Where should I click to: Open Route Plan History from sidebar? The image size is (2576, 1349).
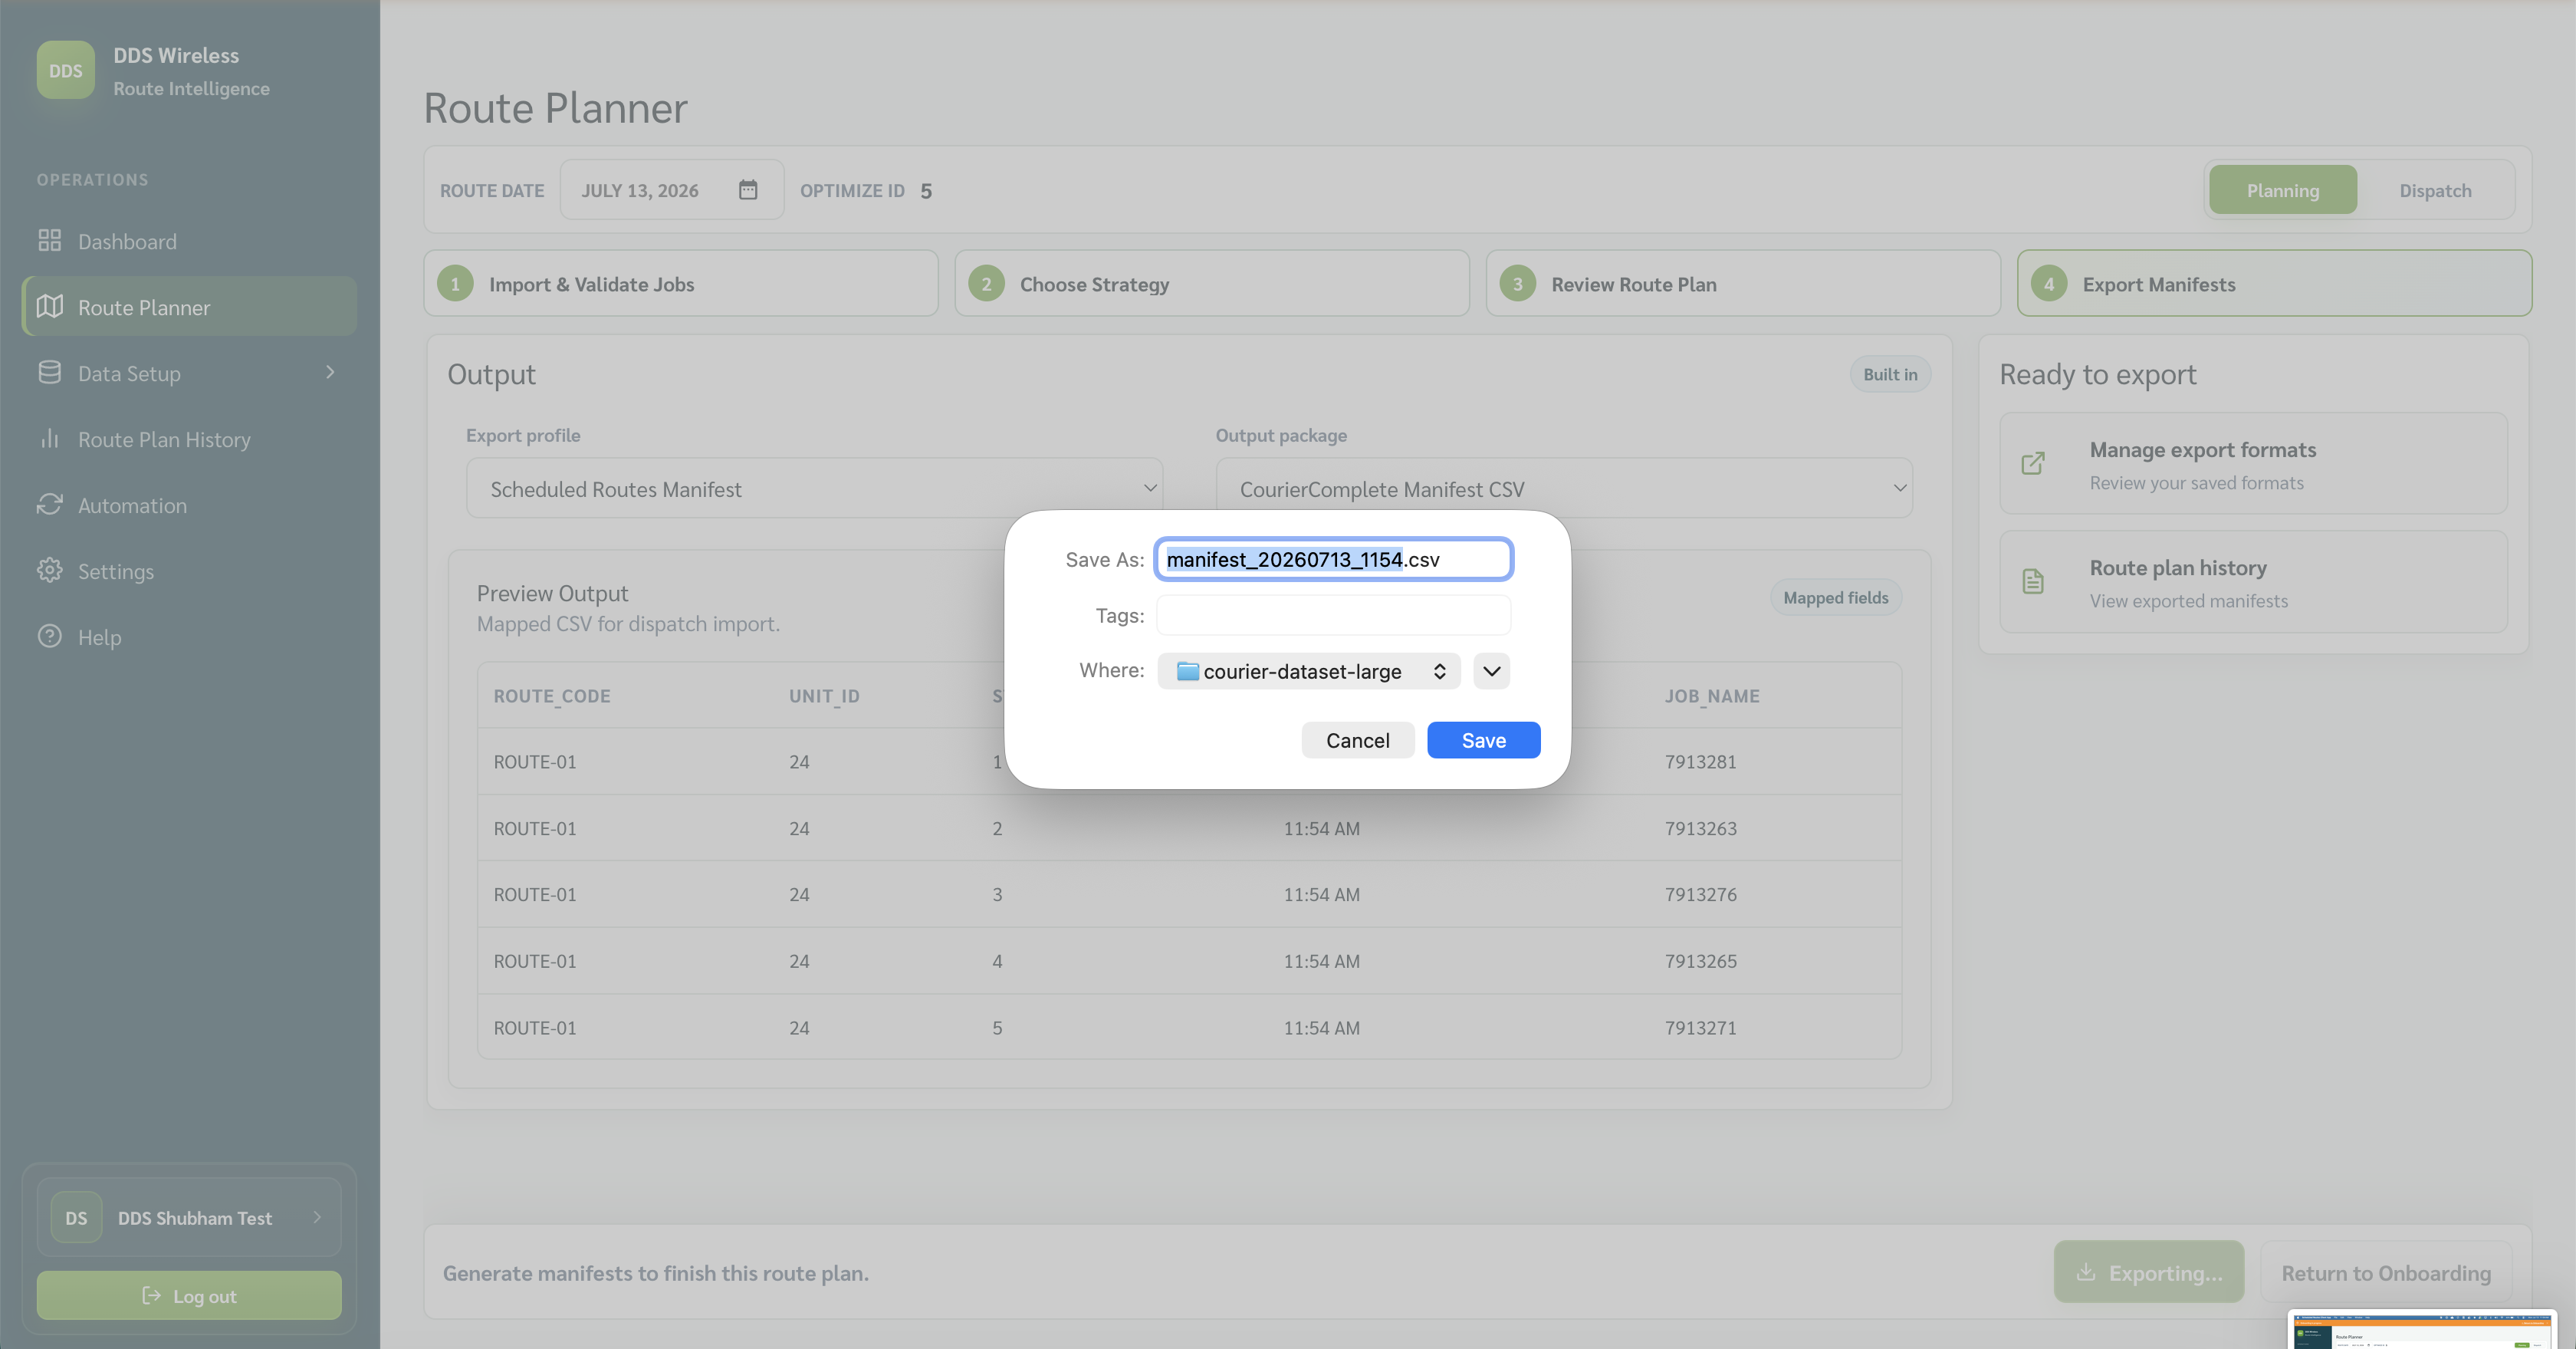click(189, 439)
